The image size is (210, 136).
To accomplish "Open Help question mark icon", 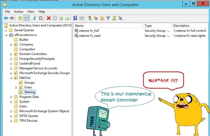I will pyautogui.click(x=75, y=18).
